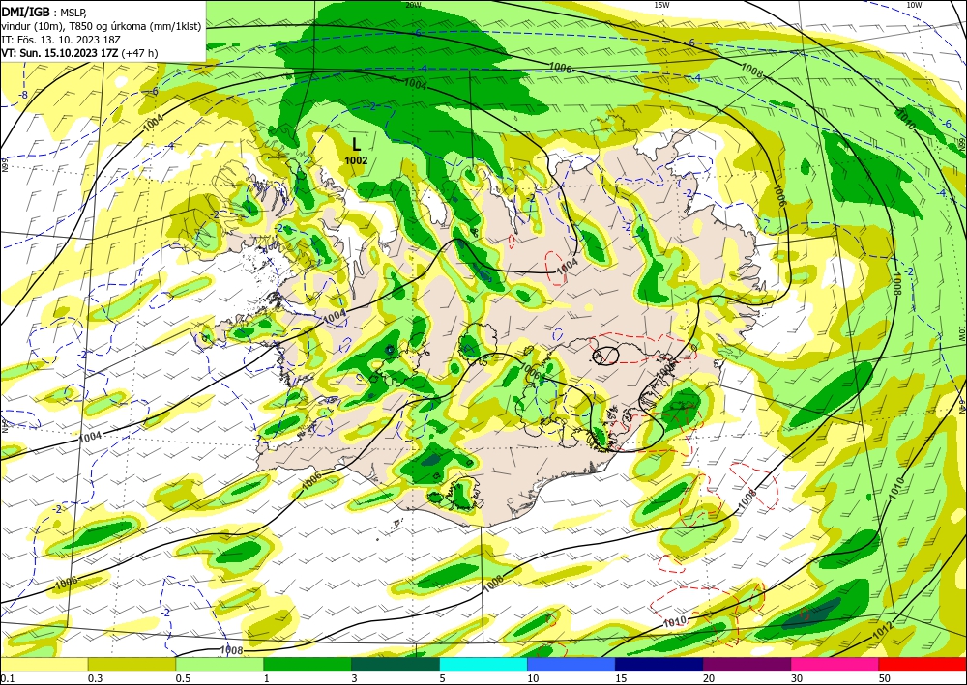Click the 'L' low pressure marker
967x685 pixels.
click(x=357, y=145)
